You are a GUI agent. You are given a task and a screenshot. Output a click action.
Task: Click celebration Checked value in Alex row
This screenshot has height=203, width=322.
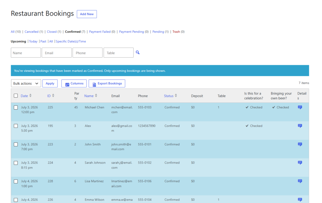coord(254,126)
